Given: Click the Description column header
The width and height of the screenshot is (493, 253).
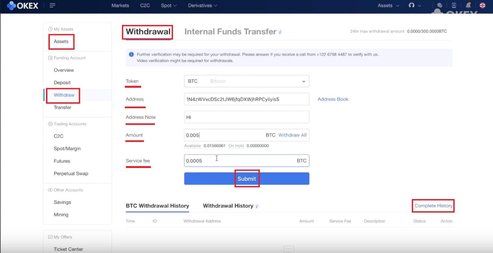Looking at the screenshot, I should [x=374, y=221].
